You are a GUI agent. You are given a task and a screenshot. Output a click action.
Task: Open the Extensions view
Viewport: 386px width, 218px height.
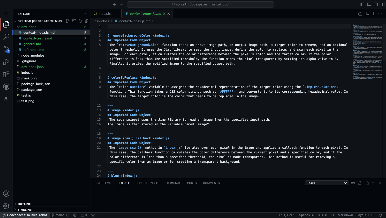pos(6,74)
